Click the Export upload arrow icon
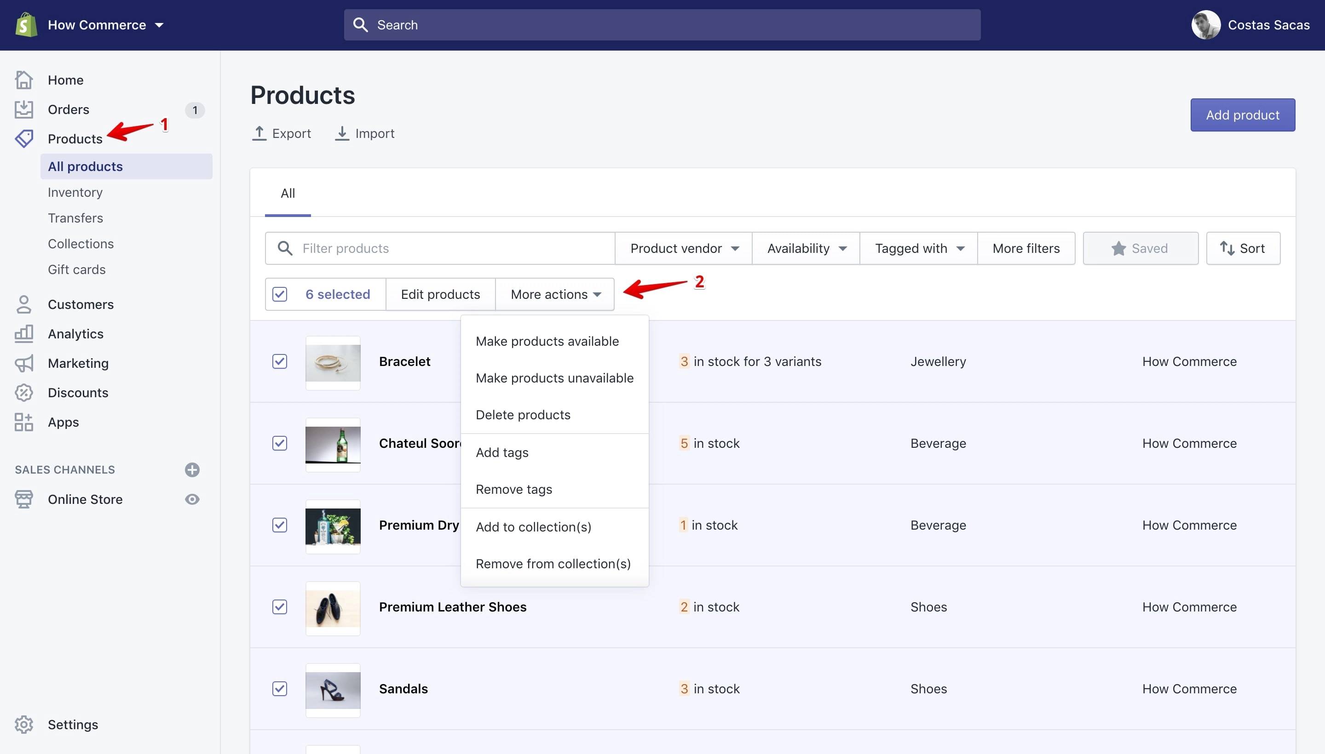This screenshot has height=754, width=1325. click(x=259, y=133)
